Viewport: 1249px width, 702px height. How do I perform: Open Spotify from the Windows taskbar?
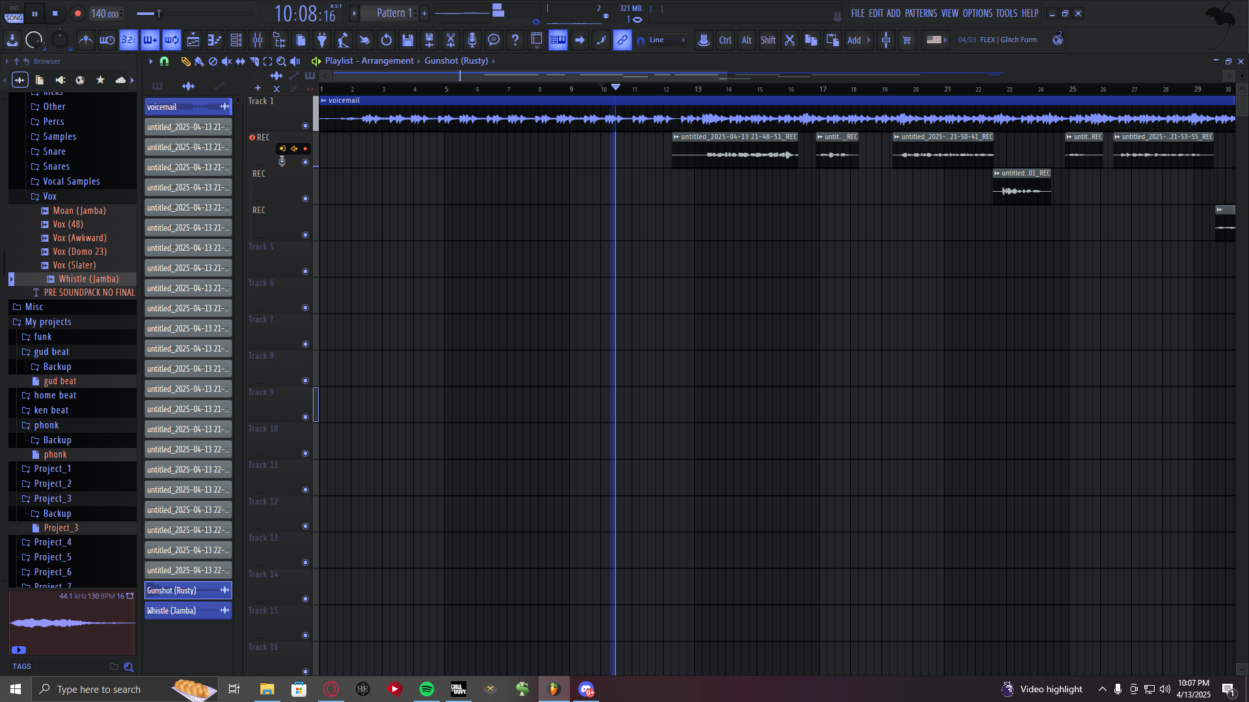tap(427, 689)
